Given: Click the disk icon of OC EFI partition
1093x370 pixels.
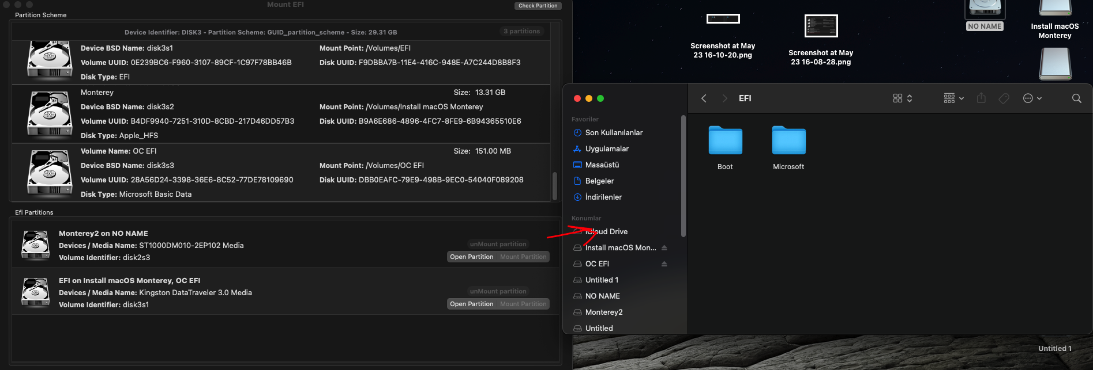Looking at the screenshot, I should (x=50, y=172).
